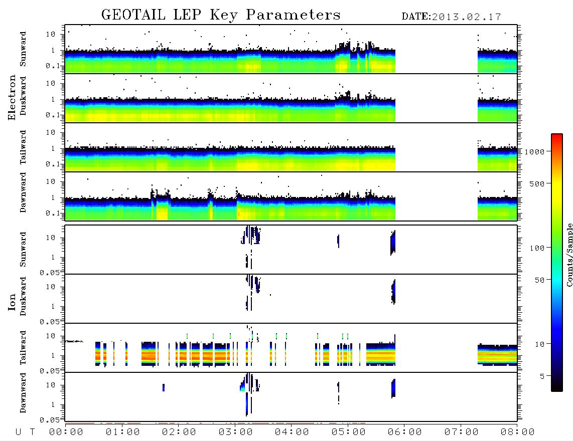Click the rainbow Counts/Sample color bar
The width and height of the screenshot is (573, 441).
tap(557, 263)
